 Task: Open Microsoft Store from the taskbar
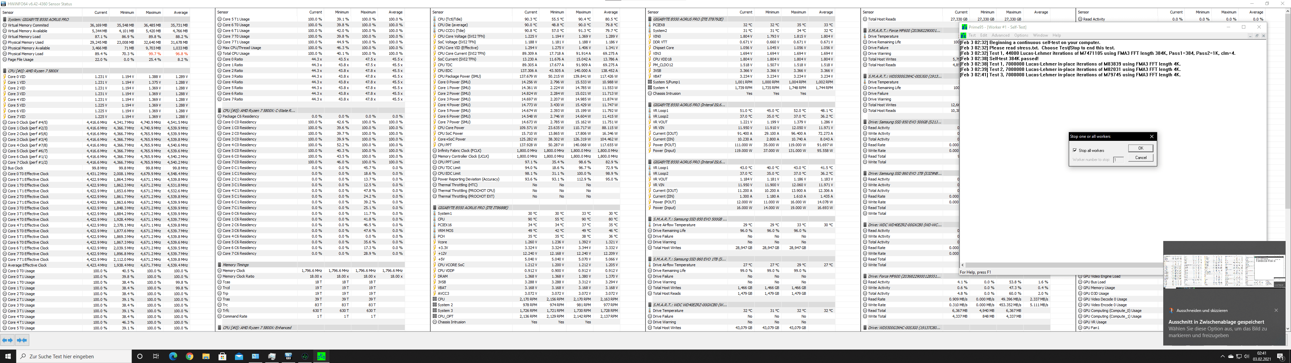(223, 357)
